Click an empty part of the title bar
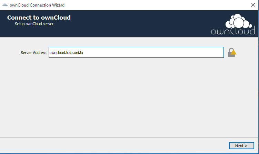Image resolution: width=259 pixels, height=154 pixels. (155, 5)
